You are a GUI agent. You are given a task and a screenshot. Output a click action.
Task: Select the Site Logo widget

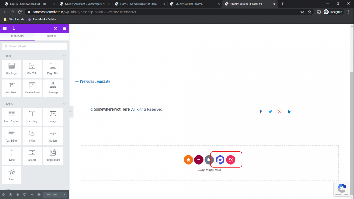(12, 69)
